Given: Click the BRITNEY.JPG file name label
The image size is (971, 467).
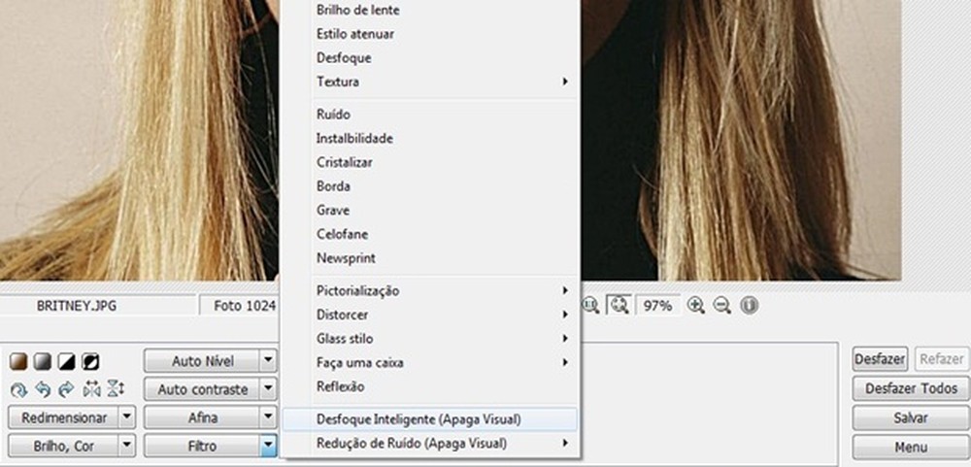Looking at the screenshot, I should click(76, 306).
